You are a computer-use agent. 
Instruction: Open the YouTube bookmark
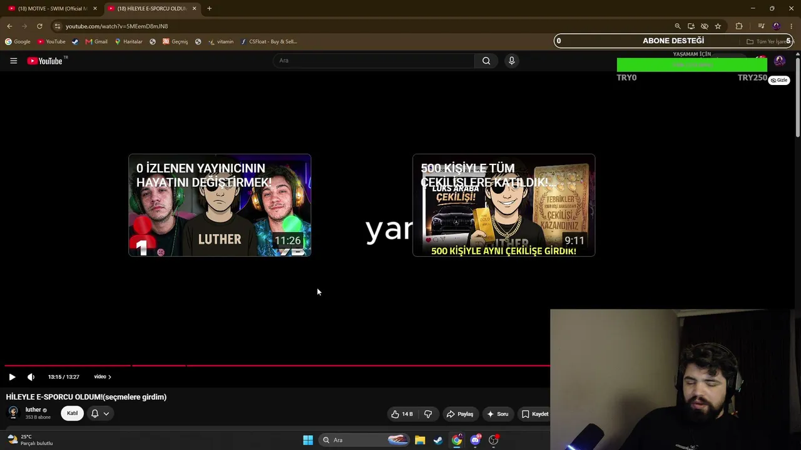pyautogui.click(x=51, y=42)
